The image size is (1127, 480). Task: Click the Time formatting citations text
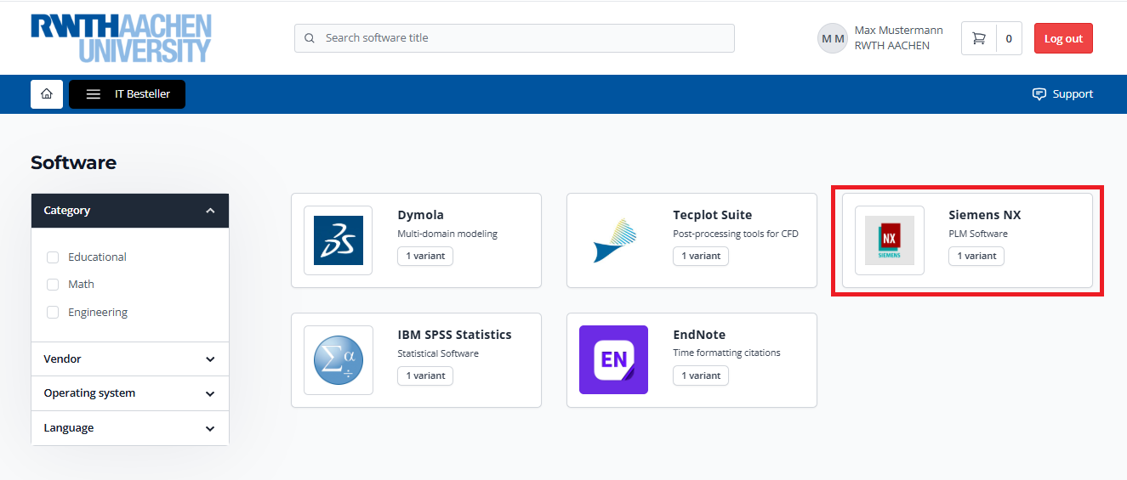click(x=726, y=353)
